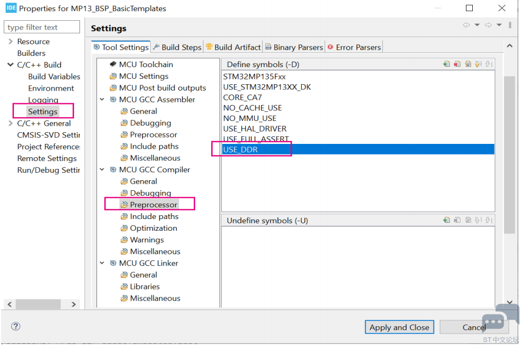Move undefine symbol up
Screen dimensions: 524x348
pyautogui.click(x=478, y=220)
